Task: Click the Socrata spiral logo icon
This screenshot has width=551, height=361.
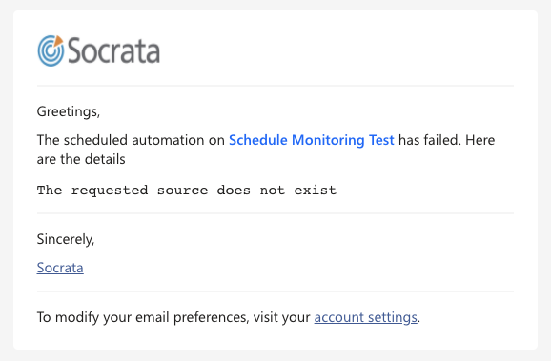Action: 51,50
